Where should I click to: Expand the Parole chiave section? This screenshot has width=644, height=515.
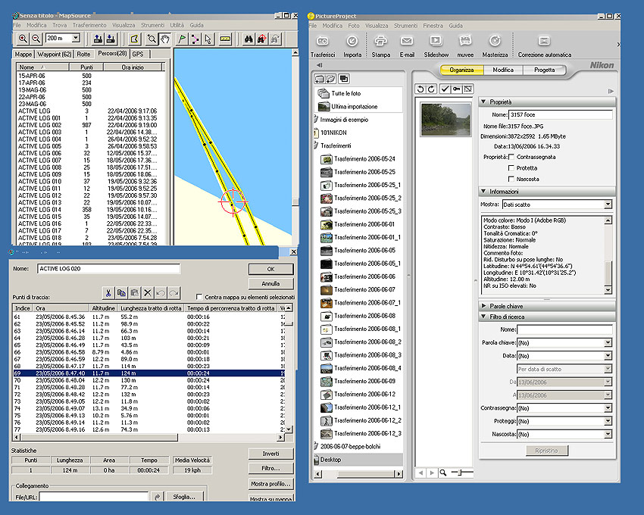pyautogui.click(x=484, y=306)
